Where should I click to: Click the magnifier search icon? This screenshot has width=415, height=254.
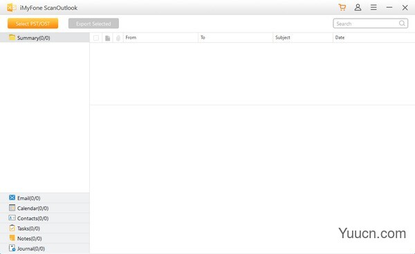(x=402, y=23)
